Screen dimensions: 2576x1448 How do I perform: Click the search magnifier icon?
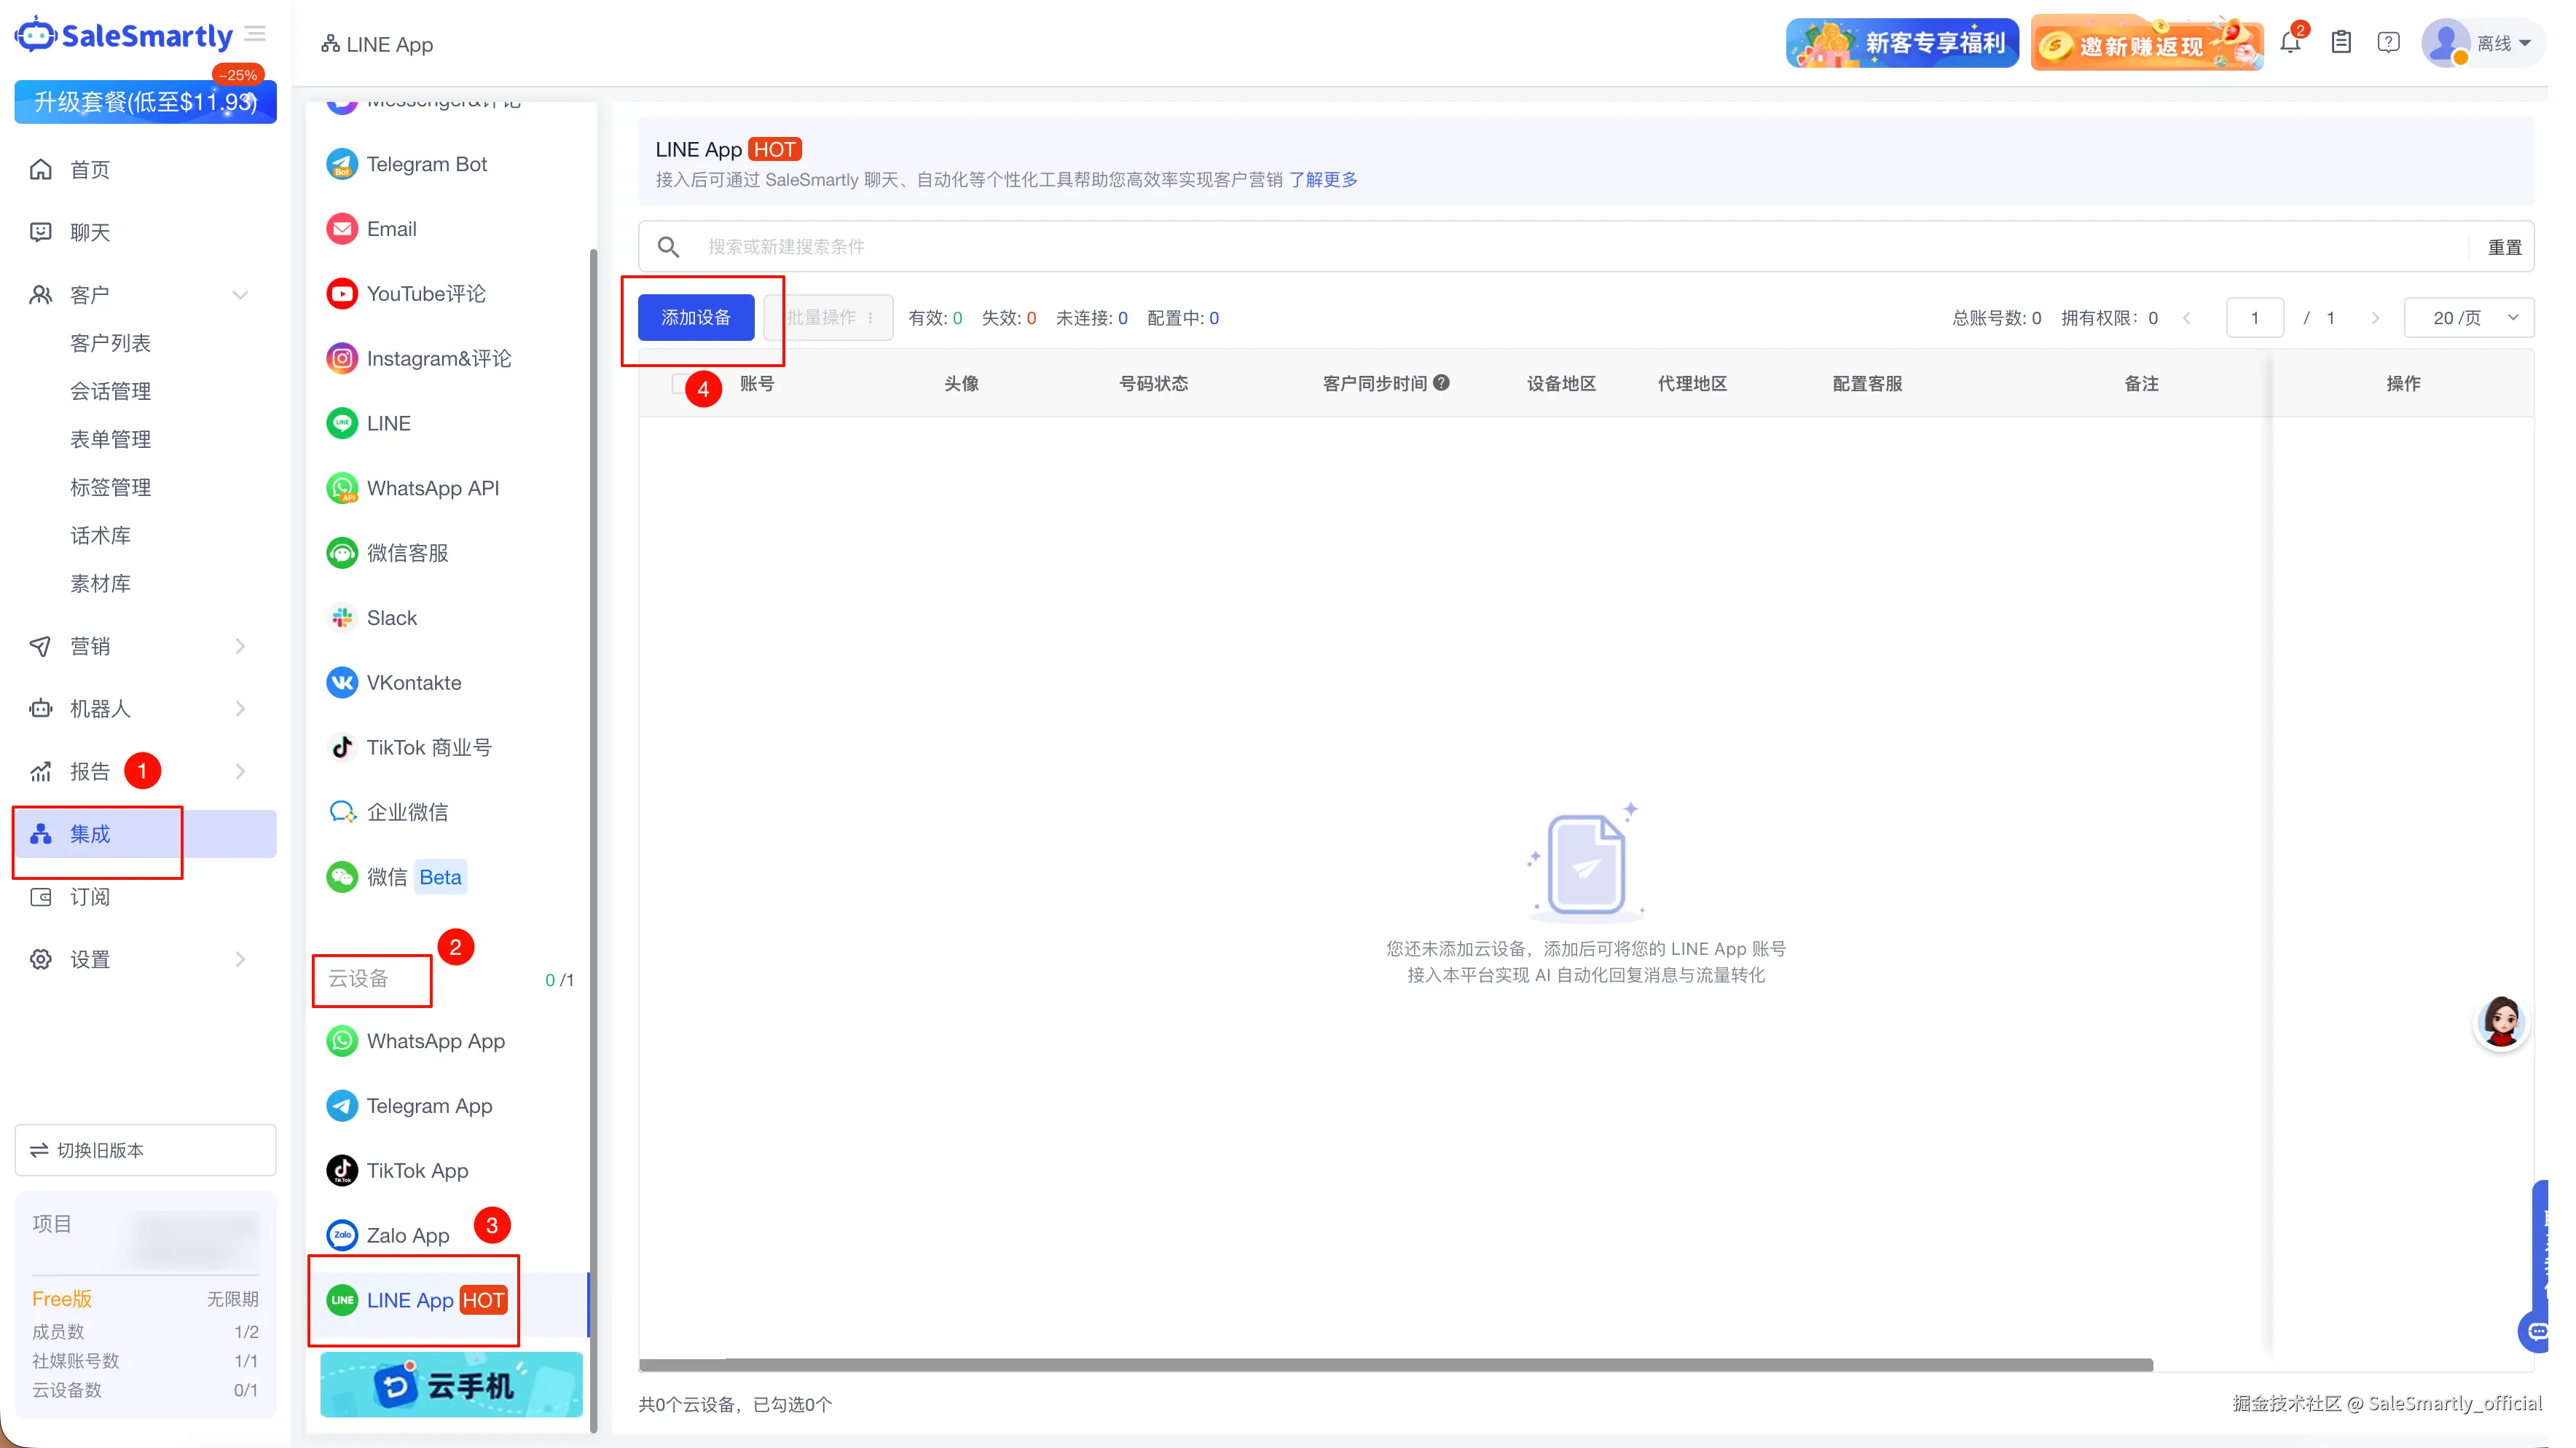(668, 247)
